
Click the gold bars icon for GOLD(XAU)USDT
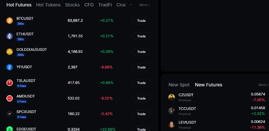(x=10, y=52)
